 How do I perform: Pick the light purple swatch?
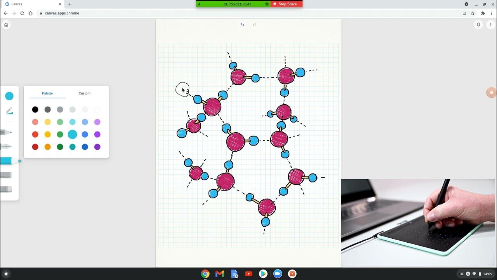(97, 122)
